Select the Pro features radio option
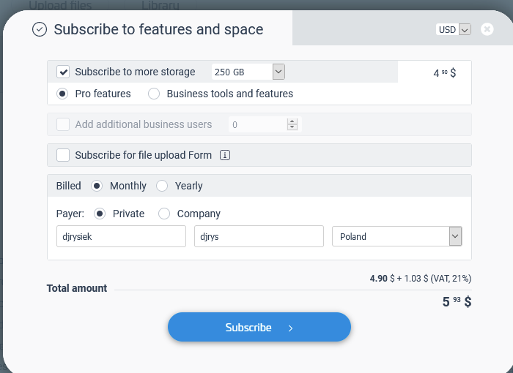Screen dimensions: 513x373 [x=63, y=94]
